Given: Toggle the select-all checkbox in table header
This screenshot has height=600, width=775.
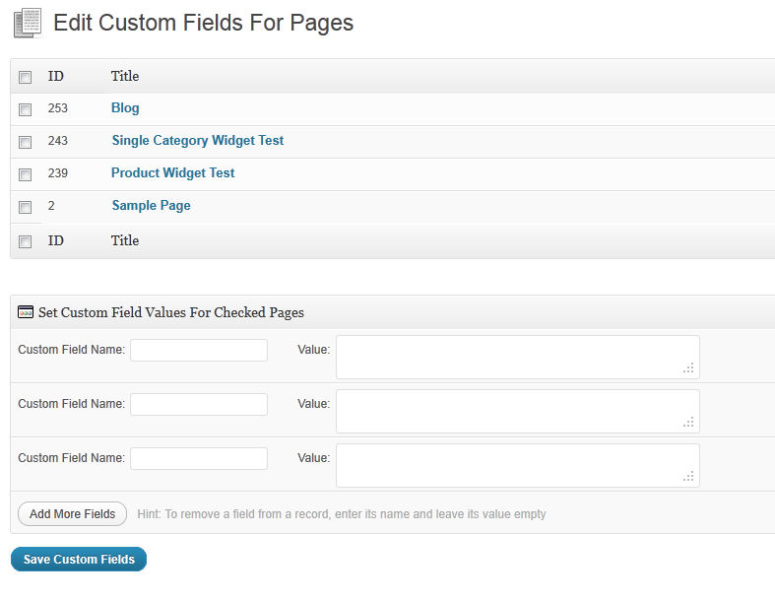Looking at the screenshot, I should point(26,77).
